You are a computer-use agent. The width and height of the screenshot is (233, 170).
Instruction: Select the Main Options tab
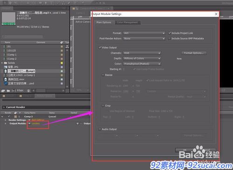[104, 22]
